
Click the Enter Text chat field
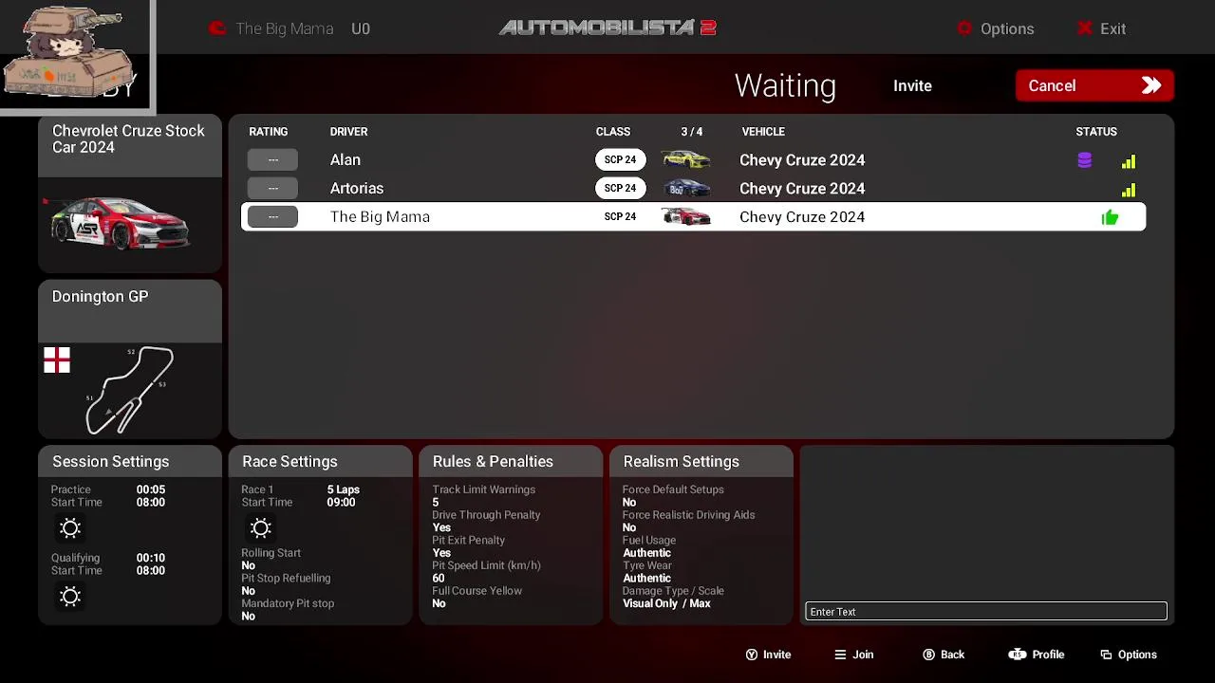coord(986,612)
